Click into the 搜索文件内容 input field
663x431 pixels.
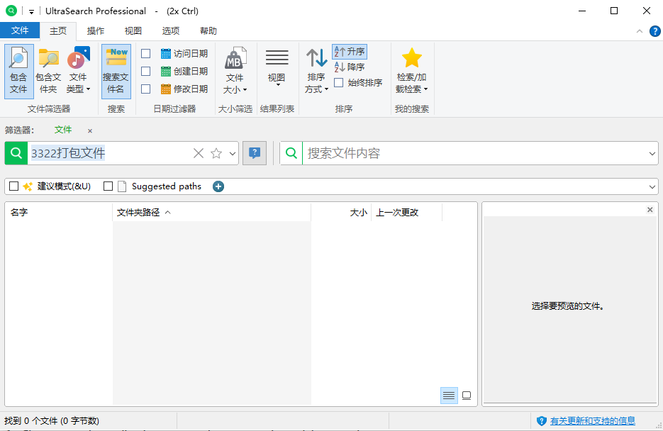[x=474, y=153]
